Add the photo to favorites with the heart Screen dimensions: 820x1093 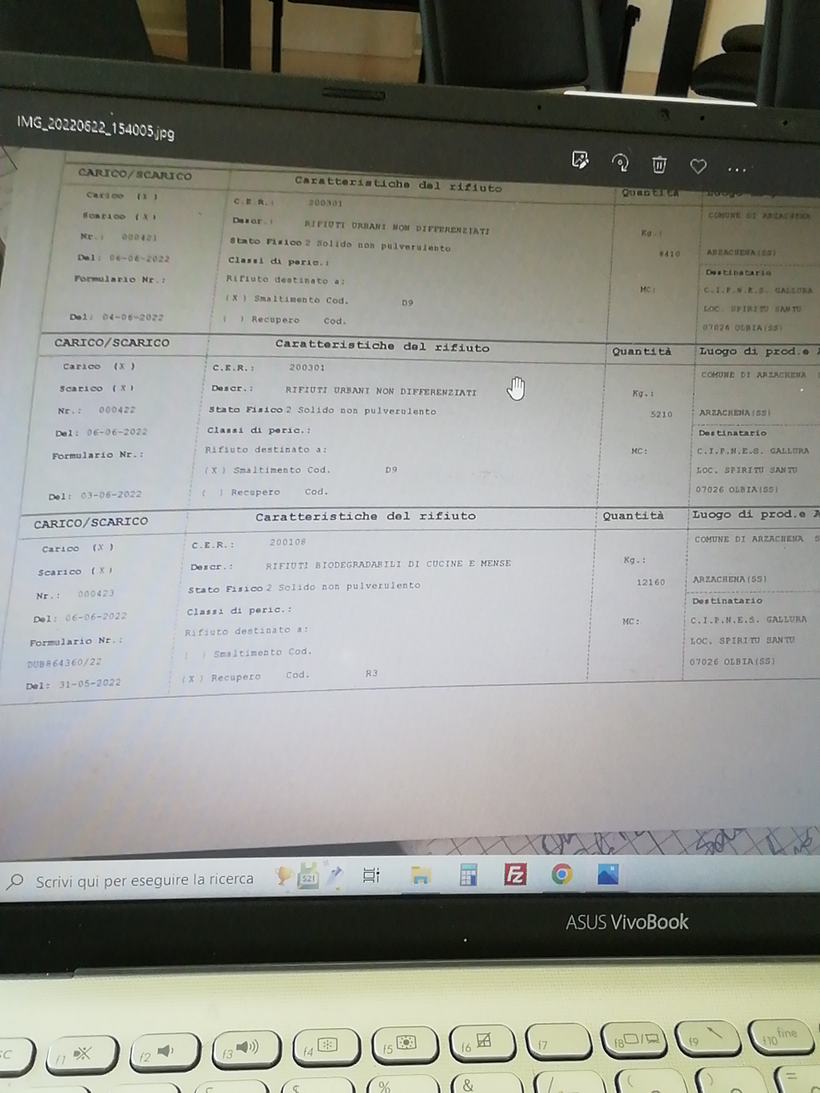[698, 167]
